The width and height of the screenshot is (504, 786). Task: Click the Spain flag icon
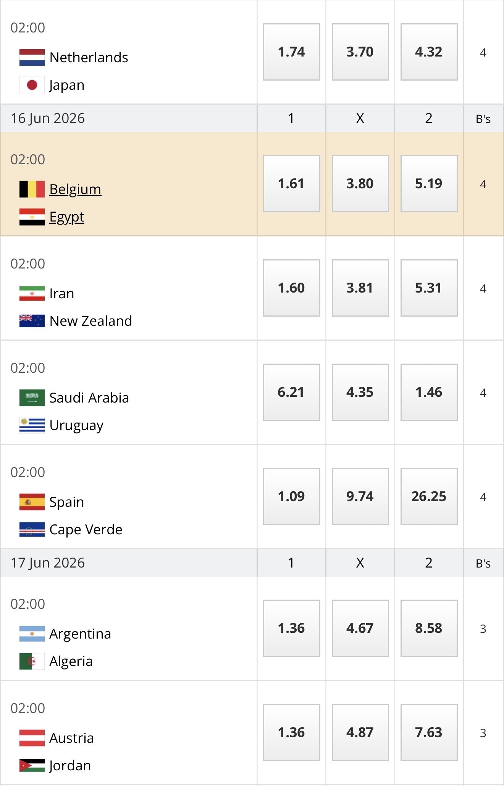point(32,502)
